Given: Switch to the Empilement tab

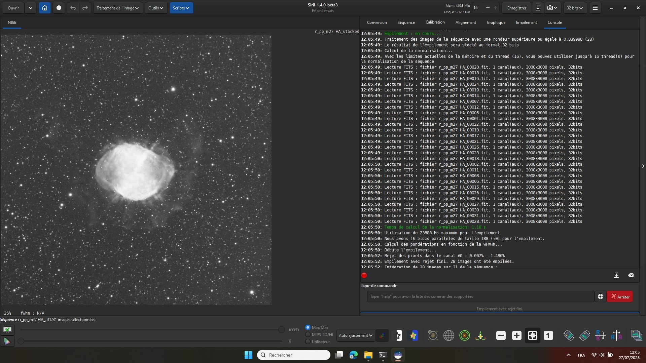Looking at the screenshot, I should (526, 23).
